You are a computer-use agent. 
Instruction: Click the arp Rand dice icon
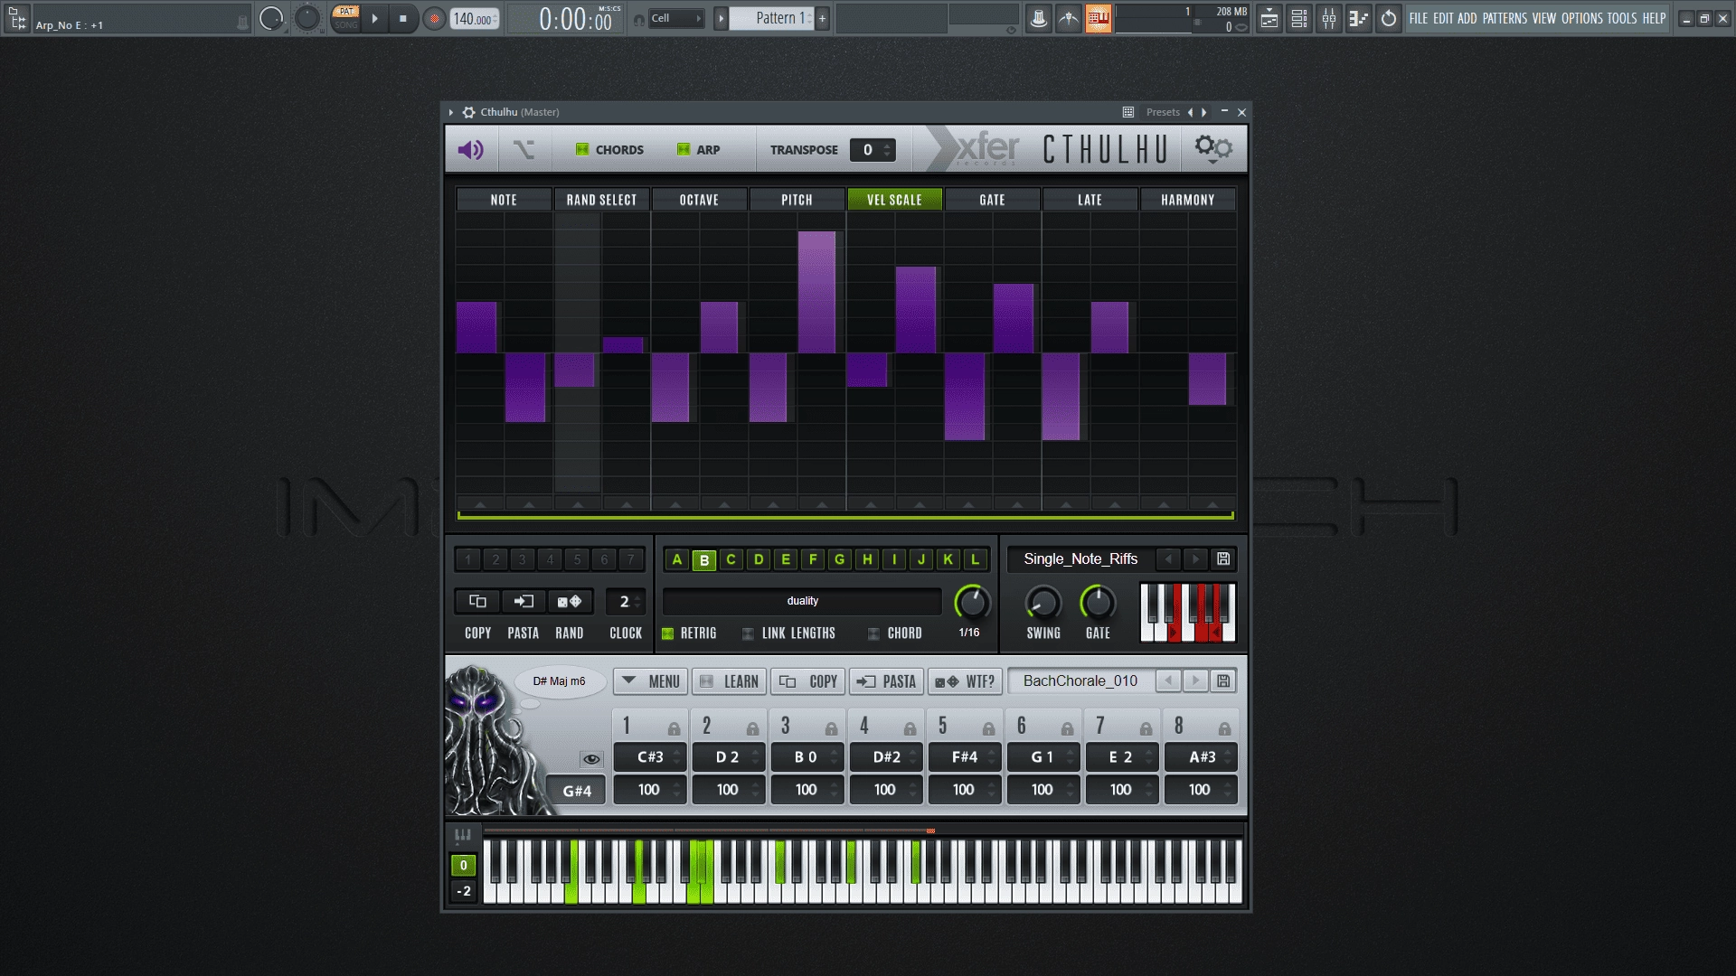(569, 602)
